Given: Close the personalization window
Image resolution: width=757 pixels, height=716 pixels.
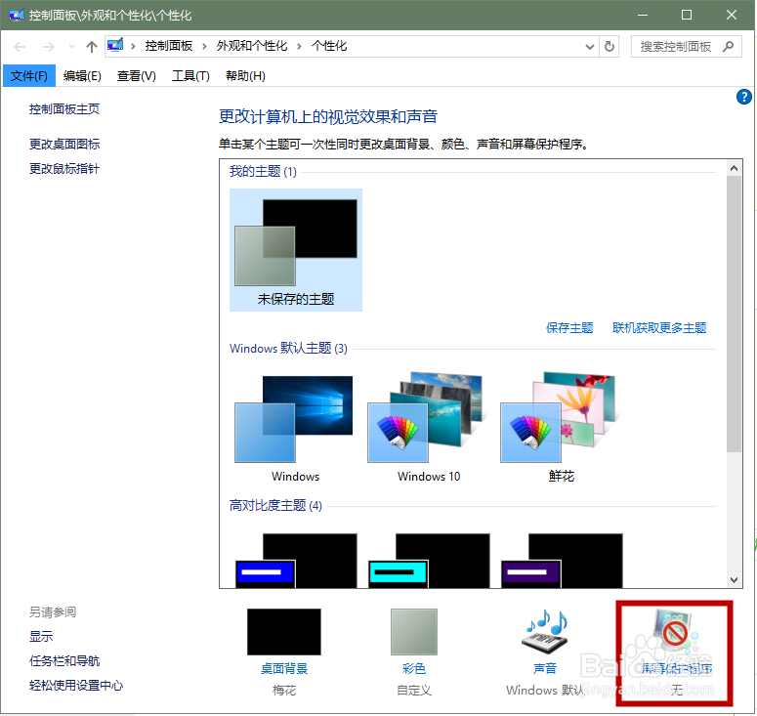Looking at the screenshot, I should click(732, 15).
